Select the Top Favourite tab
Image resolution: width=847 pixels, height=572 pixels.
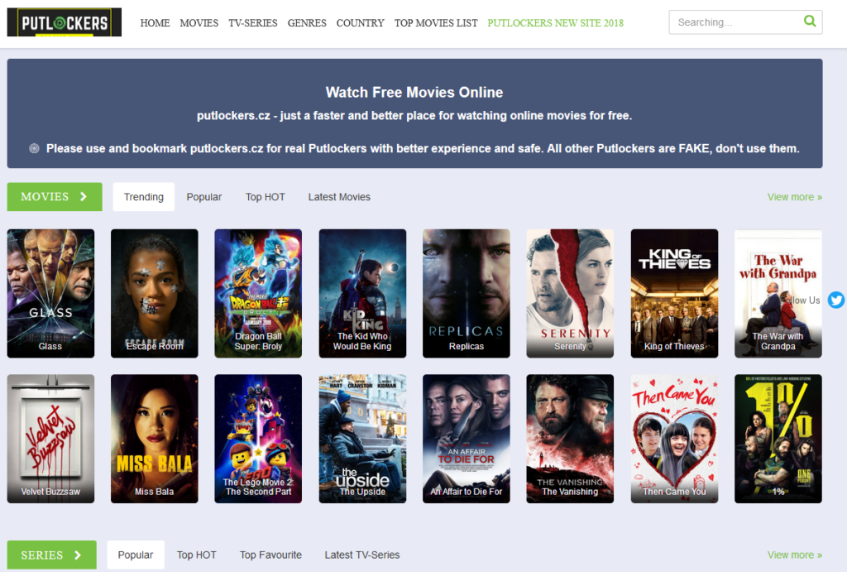(x=270, y=555)
